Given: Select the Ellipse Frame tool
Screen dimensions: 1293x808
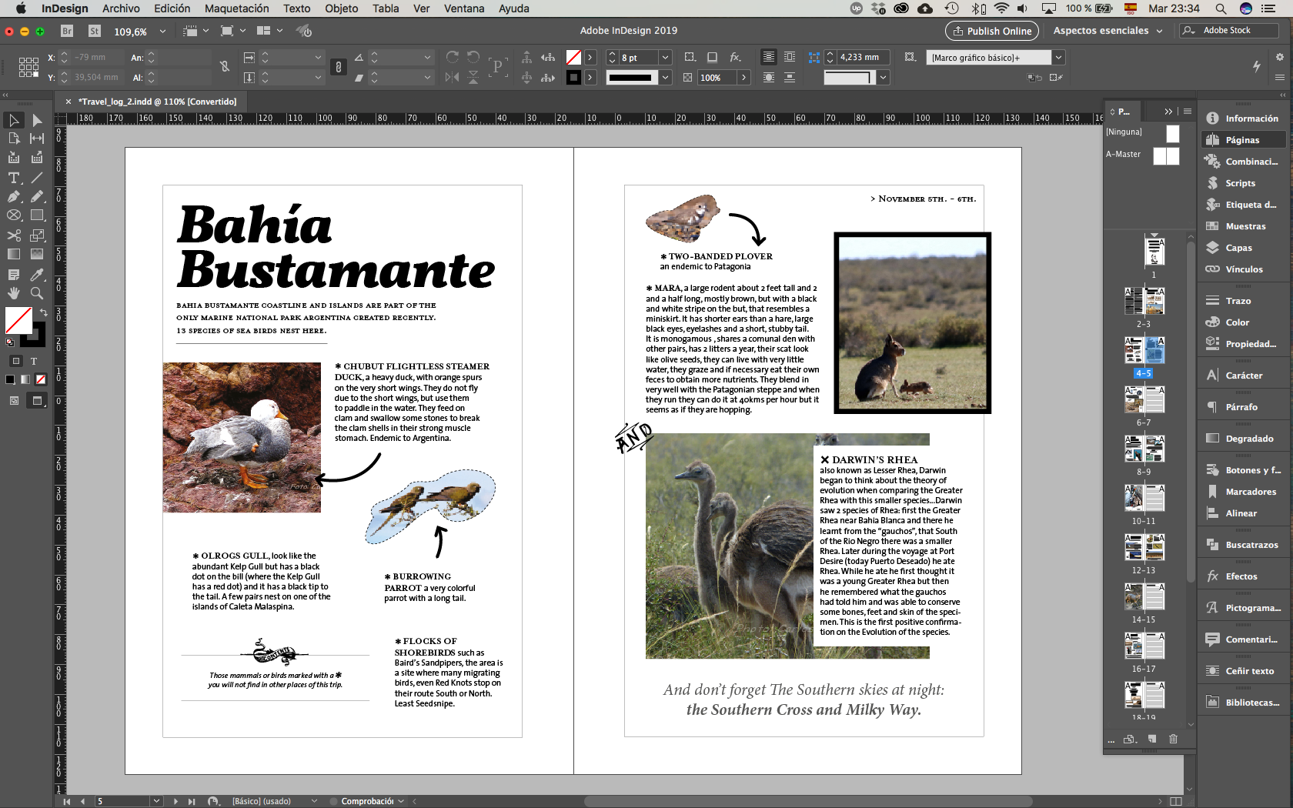Looking at the screenshot, I should coord(14,215).
